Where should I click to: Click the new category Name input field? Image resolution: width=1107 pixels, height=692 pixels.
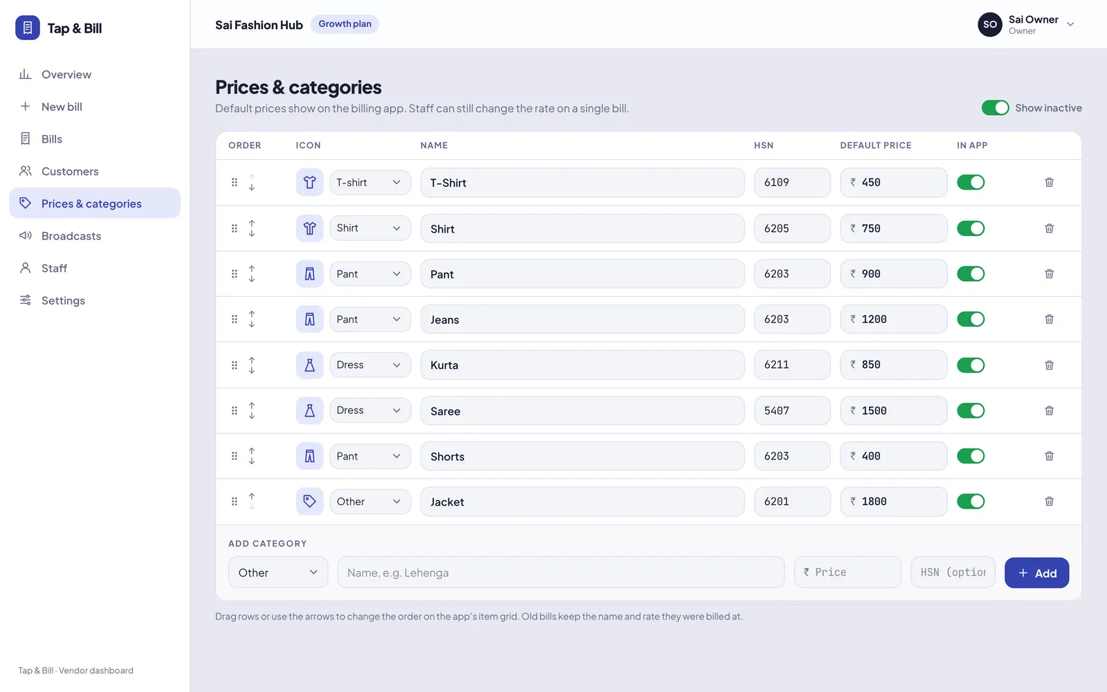coord(561,572)
